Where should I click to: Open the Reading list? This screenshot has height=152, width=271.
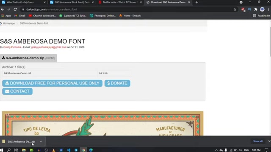(x=262, y=16)
